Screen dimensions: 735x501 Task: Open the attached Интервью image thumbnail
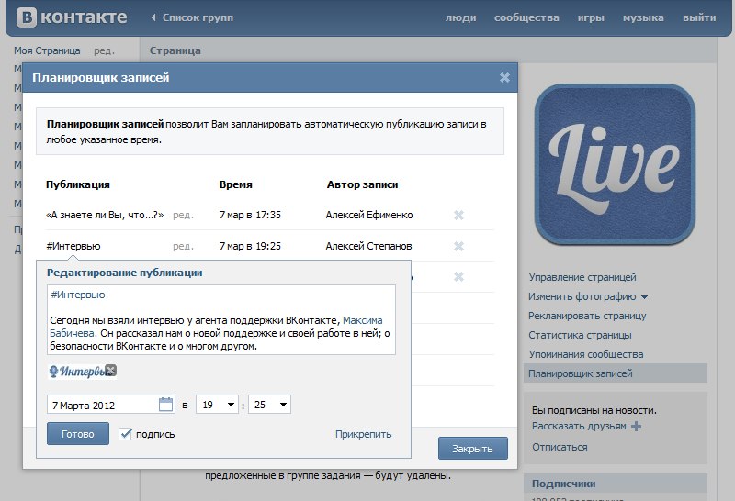78,372
